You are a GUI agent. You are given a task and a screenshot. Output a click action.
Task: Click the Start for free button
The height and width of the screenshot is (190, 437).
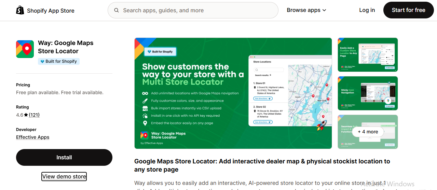pos(409,10)
